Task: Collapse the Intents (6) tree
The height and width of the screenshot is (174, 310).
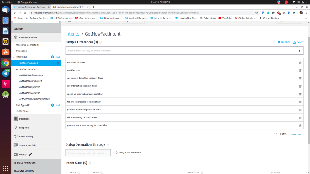Action: click(x=14, y=57)
